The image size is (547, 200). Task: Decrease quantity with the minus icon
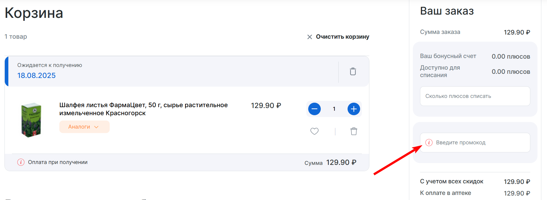pyautogui.click(x=314, y=109)
